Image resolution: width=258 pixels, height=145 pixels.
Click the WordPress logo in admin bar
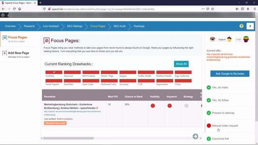click(3, 15)
